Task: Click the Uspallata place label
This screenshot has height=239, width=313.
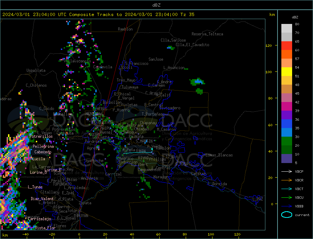Action: coord(36,70)
